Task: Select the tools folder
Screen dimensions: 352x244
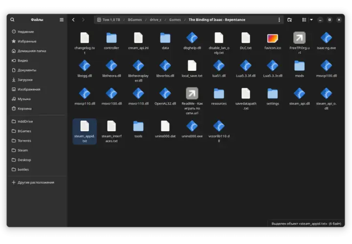Action: pos(138,129)
